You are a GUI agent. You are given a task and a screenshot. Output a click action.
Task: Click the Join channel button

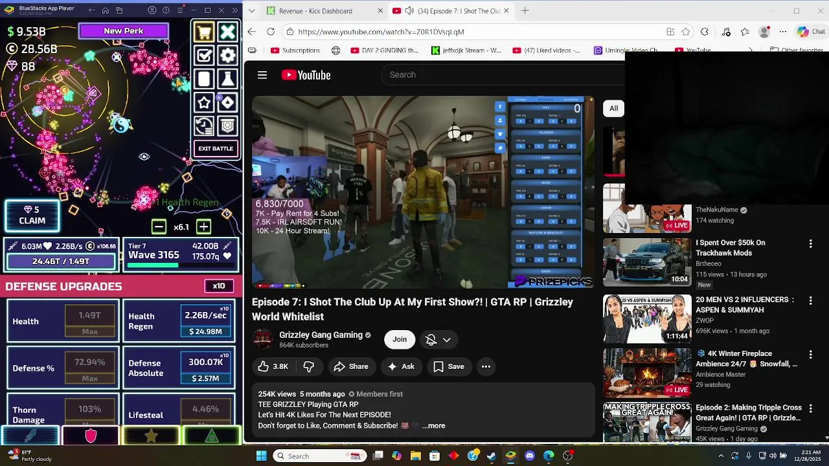(x=400, y=339)
